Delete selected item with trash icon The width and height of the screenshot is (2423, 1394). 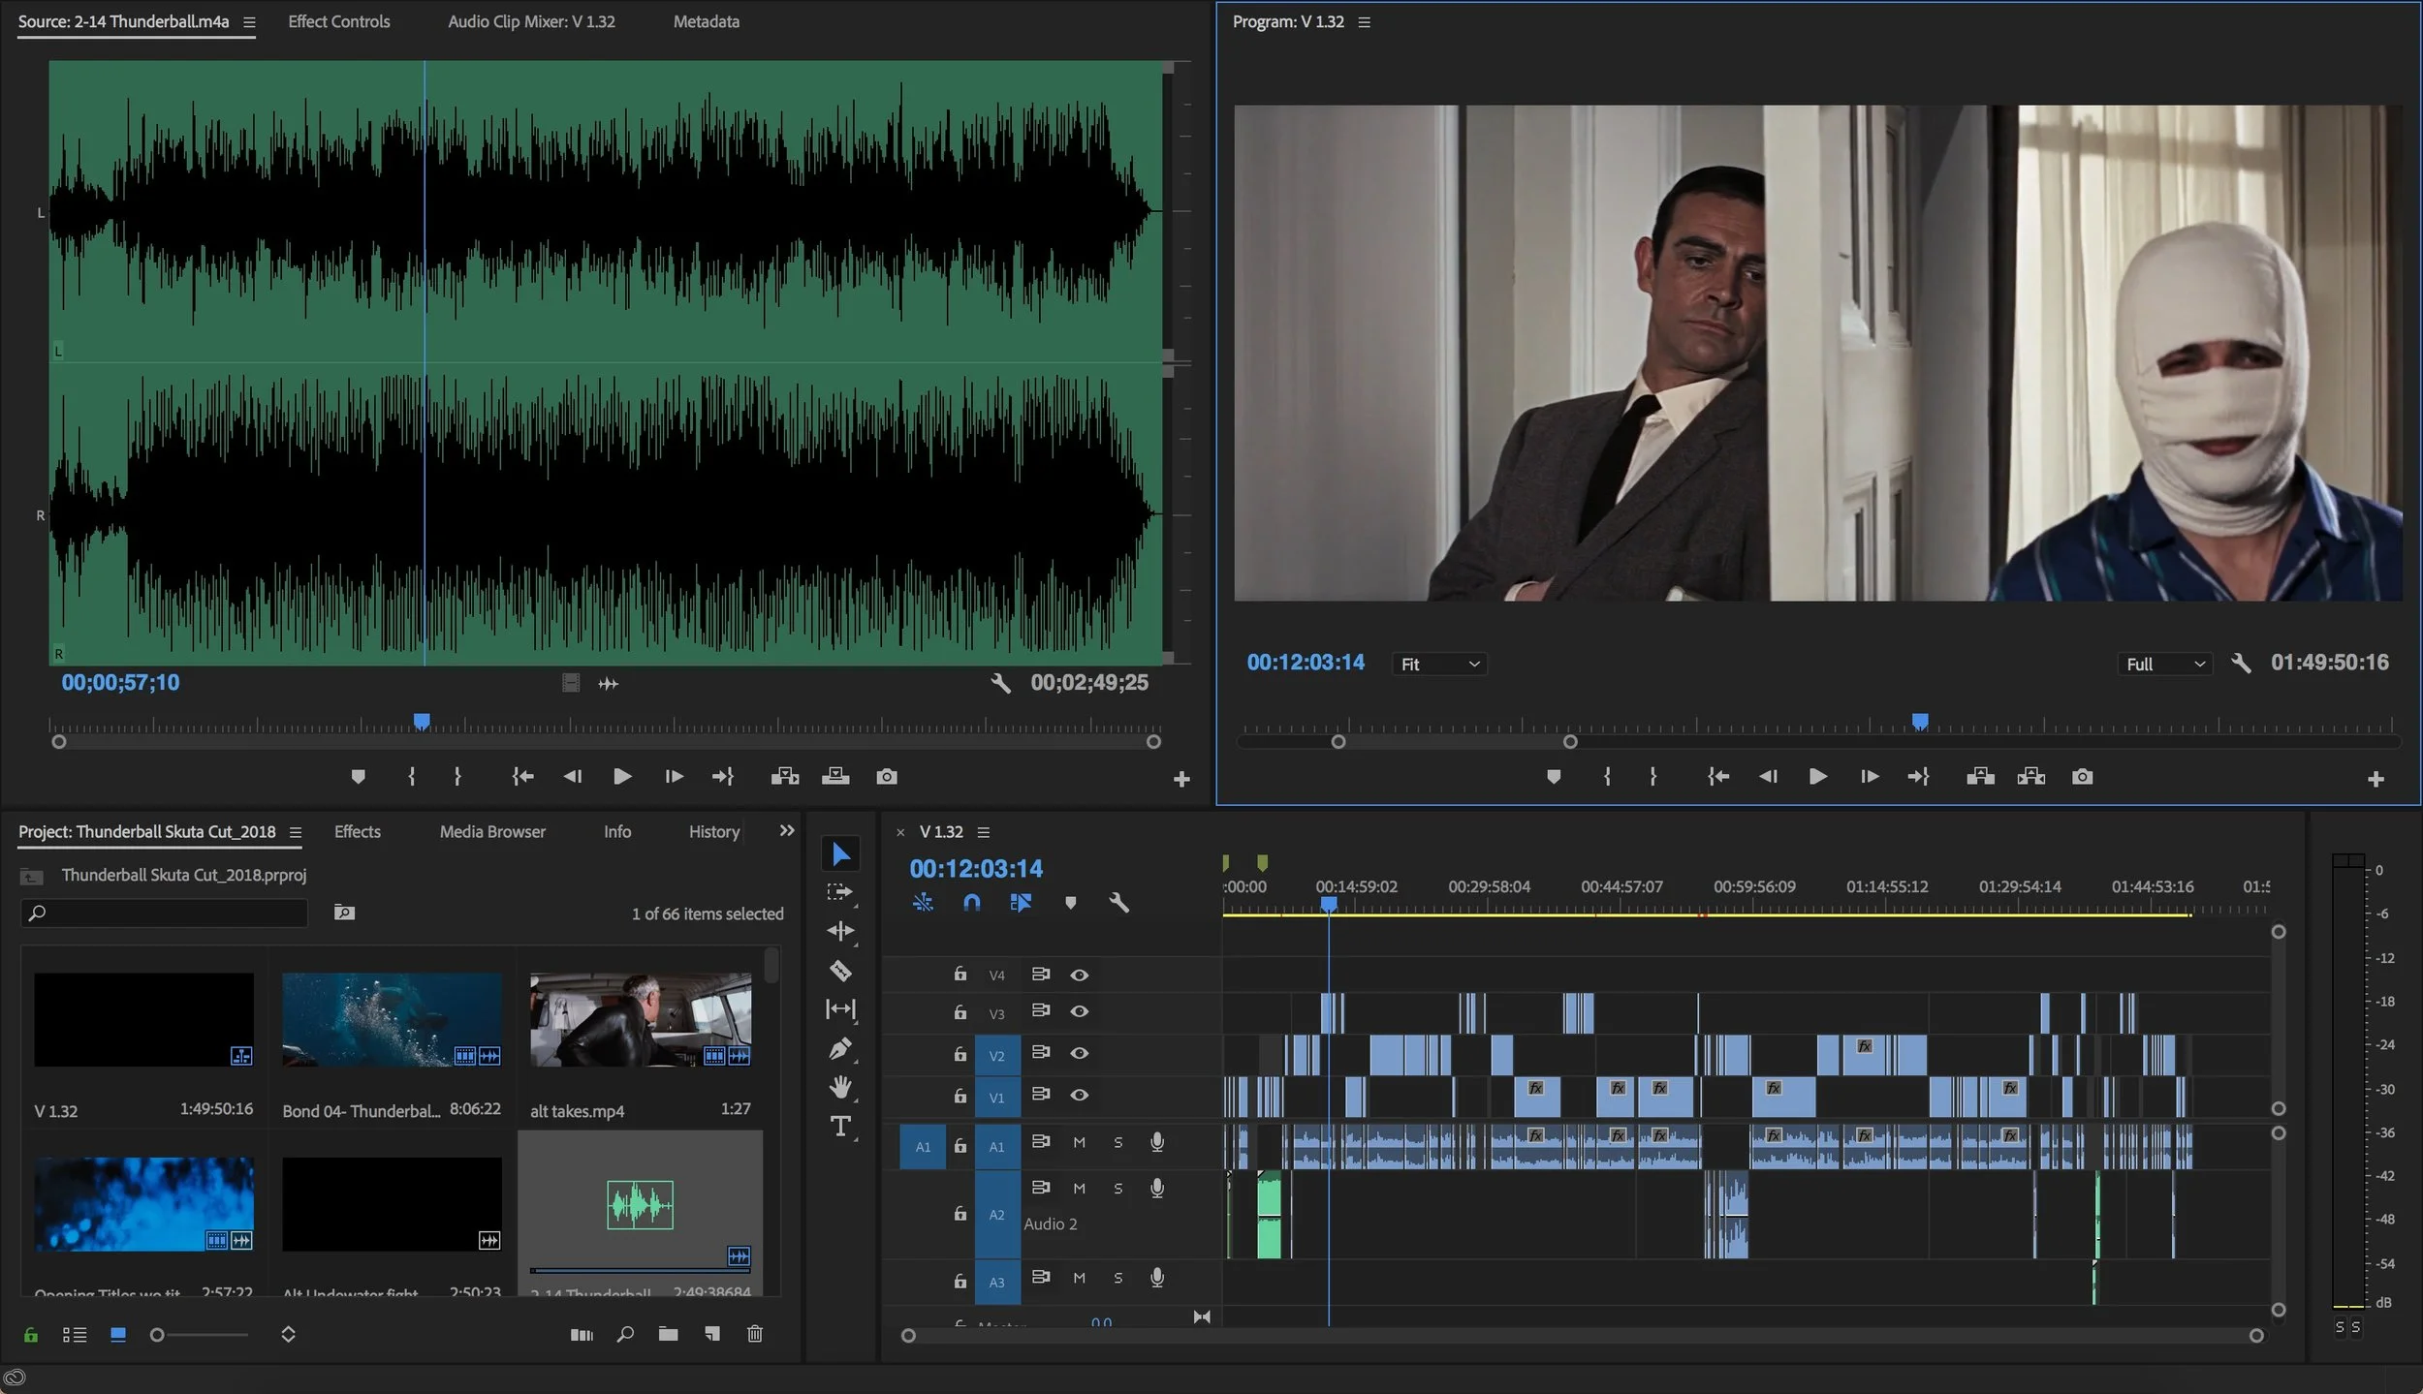click(x=755, y=1335)
